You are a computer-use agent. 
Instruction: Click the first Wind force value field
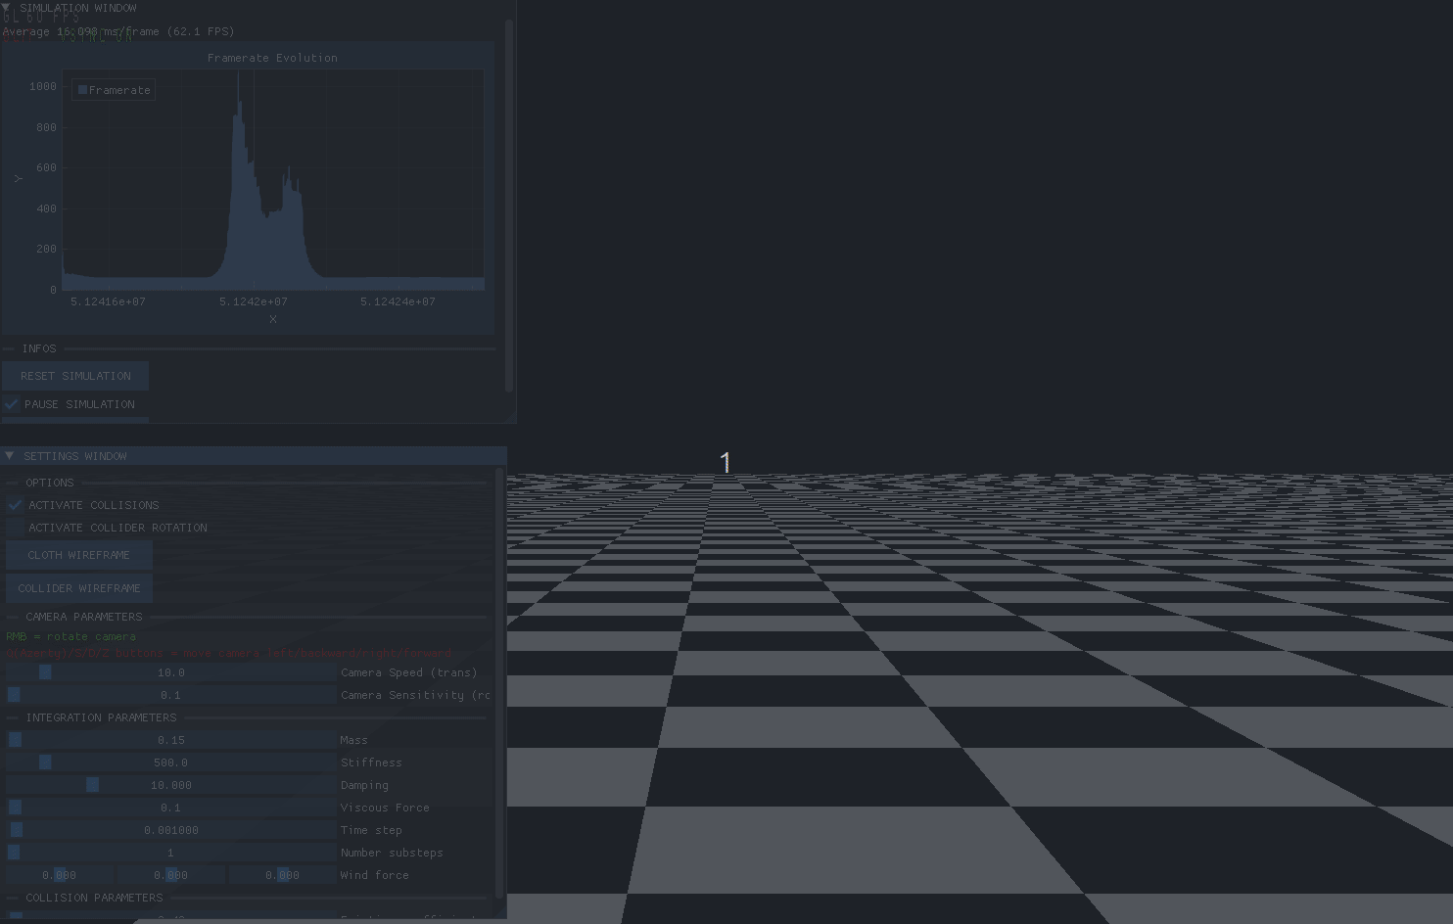click(x=60, y=875)
